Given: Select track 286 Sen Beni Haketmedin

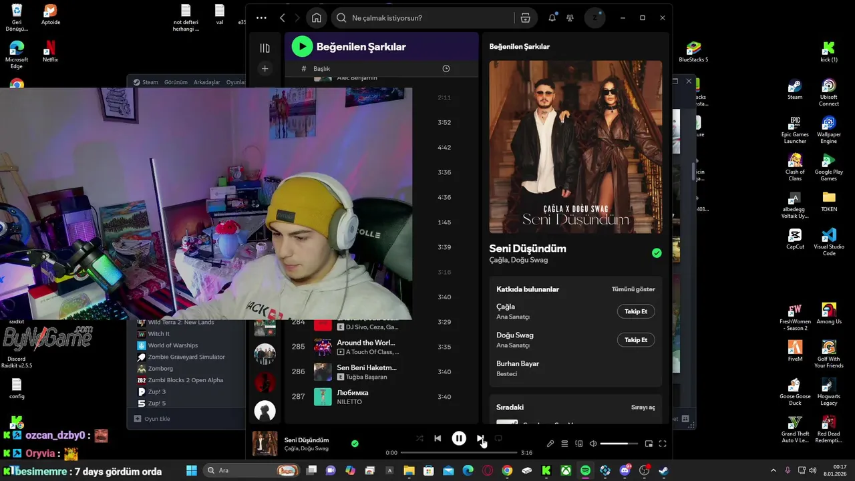Looking at the screenshot, I should pyautogui.click(x=381, y=371).
